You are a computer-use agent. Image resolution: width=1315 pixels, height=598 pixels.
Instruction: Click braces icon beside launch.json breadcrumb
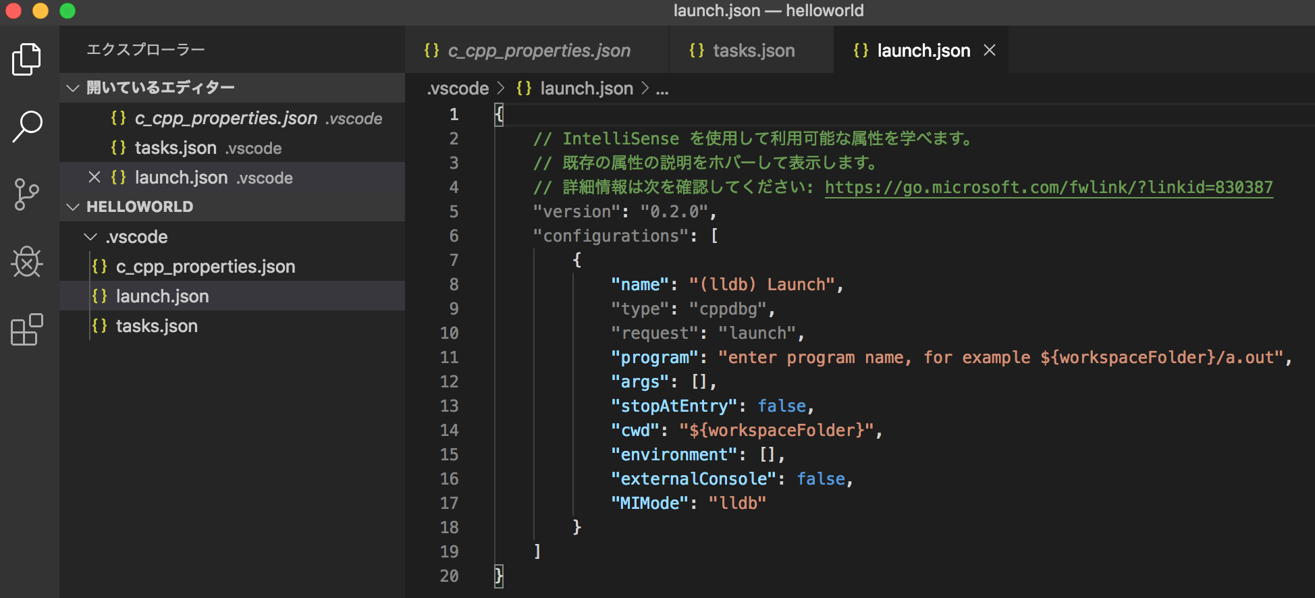click(524, 88)
